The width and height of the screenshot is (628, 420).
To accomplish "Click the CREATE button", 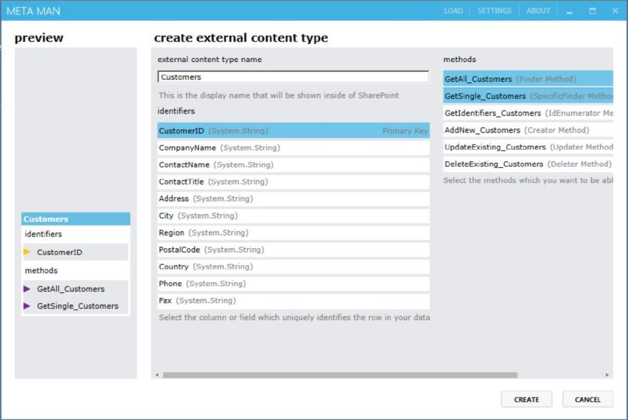I will click(x=526, y=399).
